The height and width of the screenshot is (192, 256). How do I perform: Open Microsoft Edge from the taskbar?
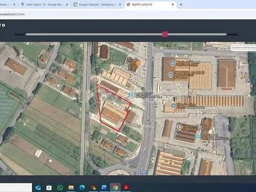click(x=82, y=187)
